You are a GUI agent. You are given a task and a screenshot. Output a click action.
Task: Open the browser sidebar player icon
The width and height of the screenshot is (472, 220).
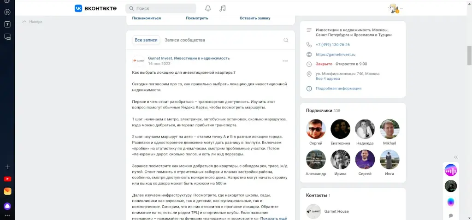click(7, 12)
